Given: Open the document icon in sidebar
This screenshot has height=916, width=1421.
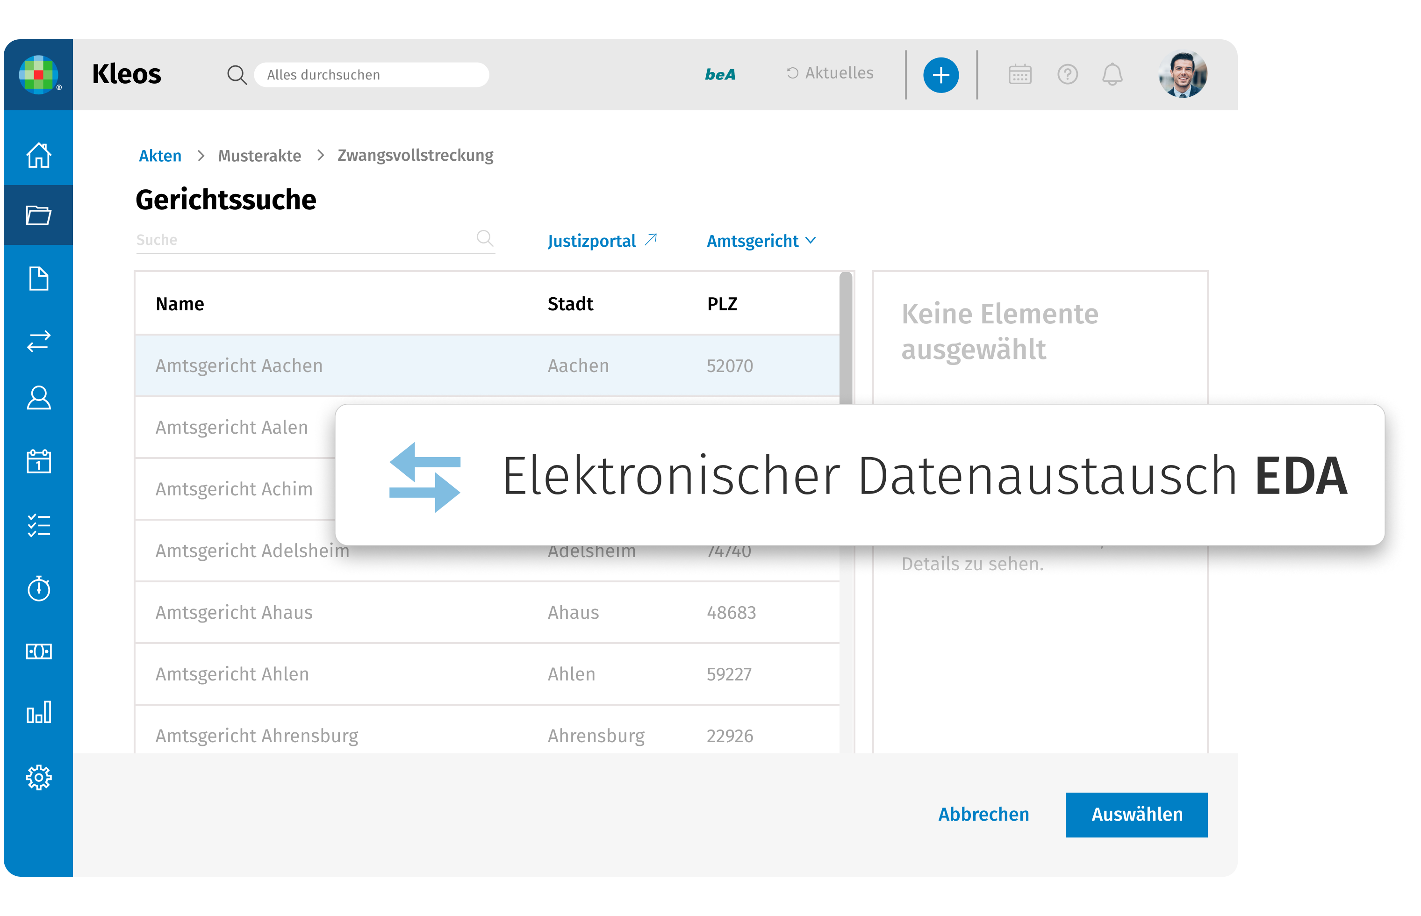Looking at the screenshot, I should point(39,279).
